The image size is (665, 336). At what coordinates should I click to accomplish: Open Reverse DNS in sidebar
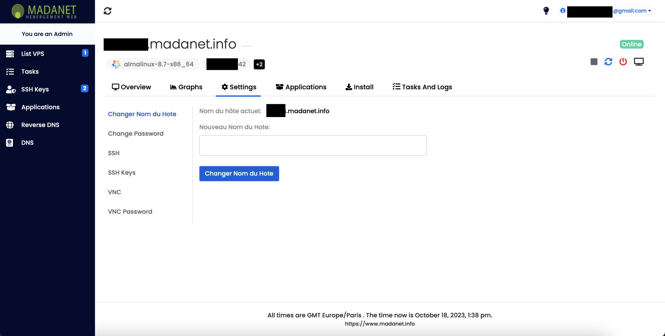(x=47, y=125)
